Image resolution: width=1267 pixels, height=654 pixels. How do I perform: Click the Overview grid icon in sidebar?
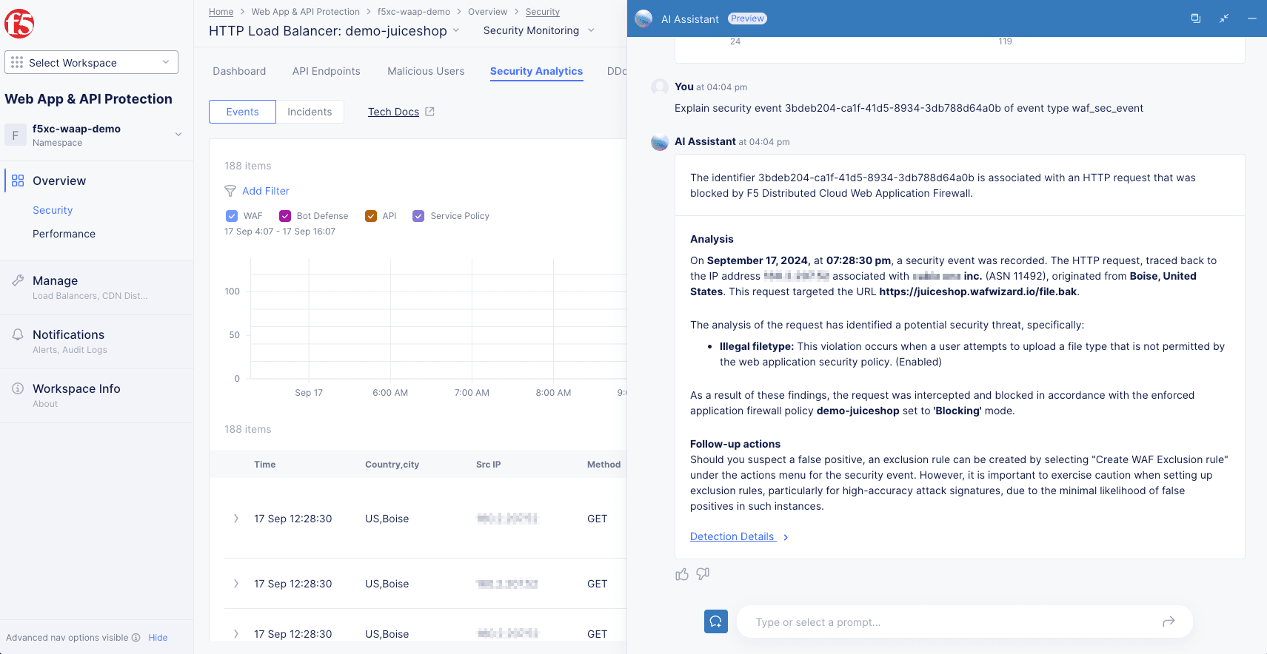(18, 181)
